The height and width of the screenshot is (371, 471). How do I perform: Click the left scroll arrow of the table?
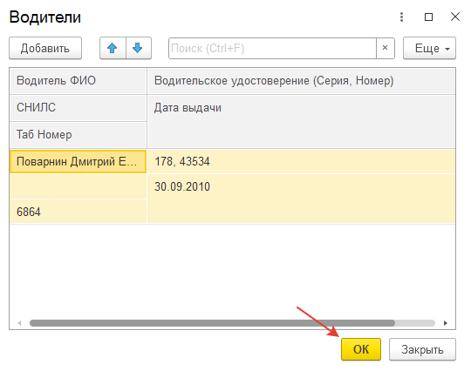pos(19,323)
